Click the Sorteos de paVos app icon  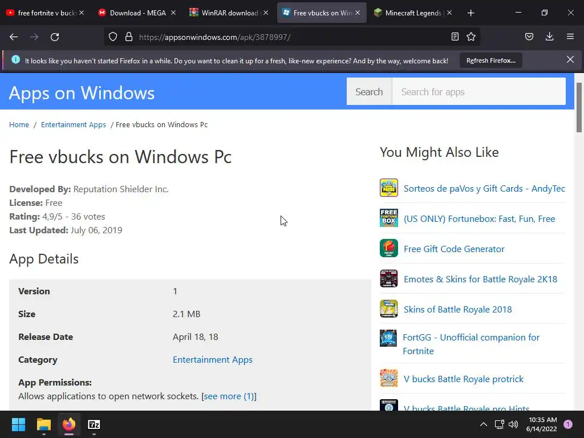[389, 188]
